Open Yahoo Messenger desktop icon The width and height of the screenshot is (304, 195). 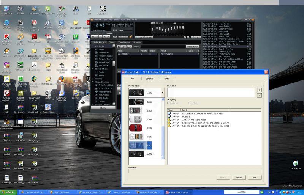pos(6,67)
